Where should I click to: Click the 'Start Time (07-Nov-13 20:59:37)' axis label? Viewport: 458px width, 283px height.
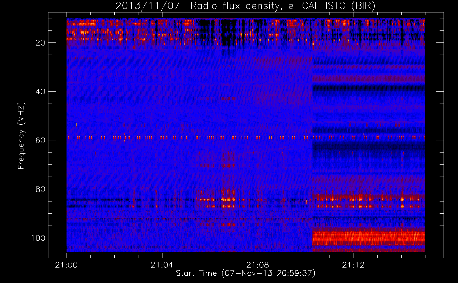245,273
